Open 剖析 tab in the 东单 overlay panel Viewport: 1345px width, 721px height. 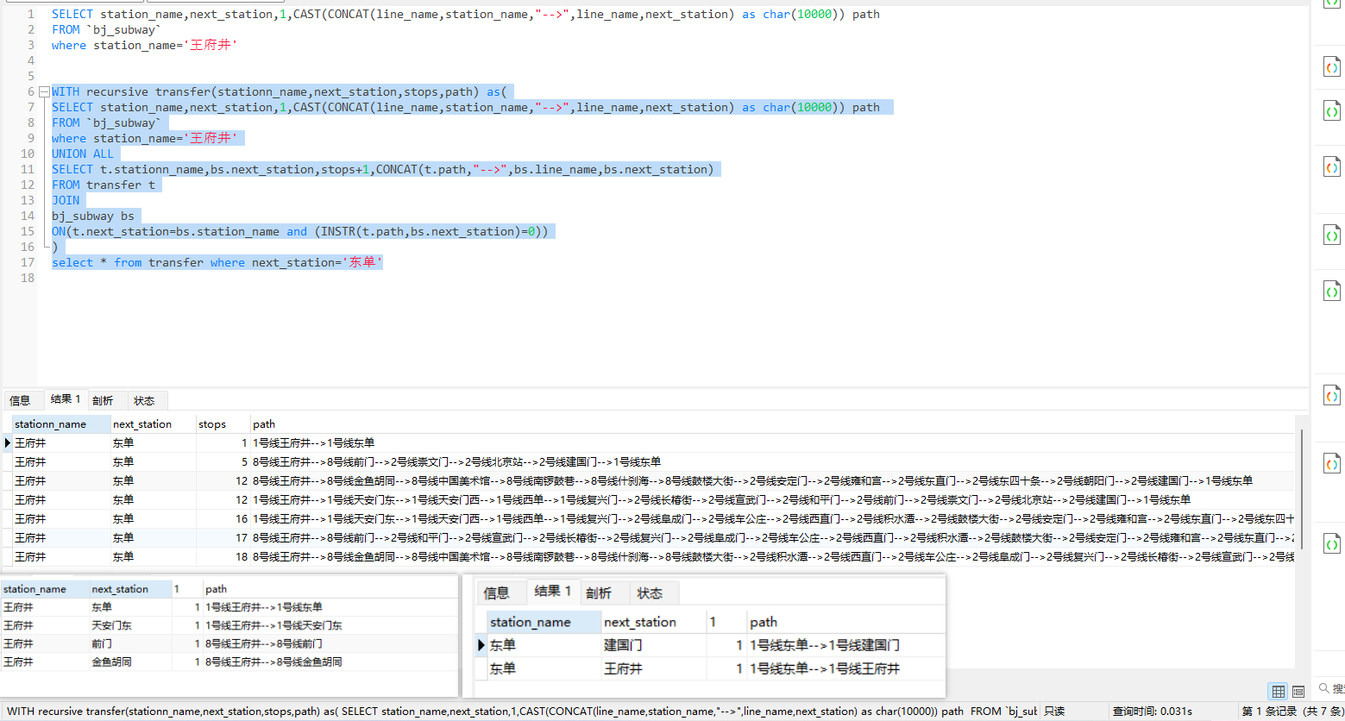point(599,592)
